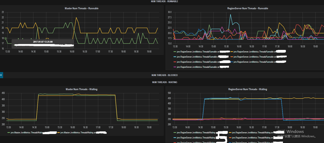Click highlighted green data point at value 18
The image size is (324, 143).
[6, 38]
